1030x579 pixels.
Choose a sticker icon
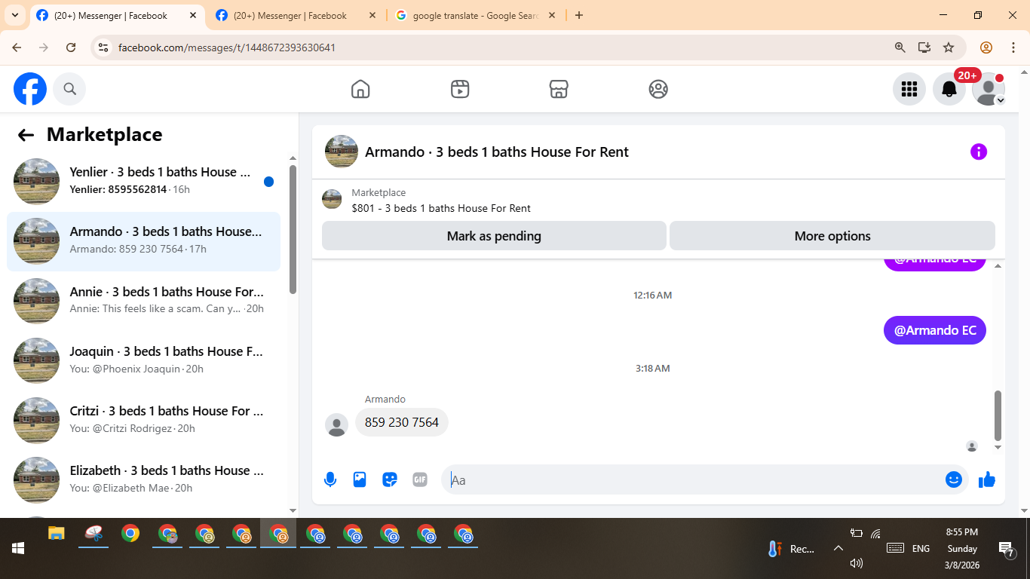tap(390, 479)
